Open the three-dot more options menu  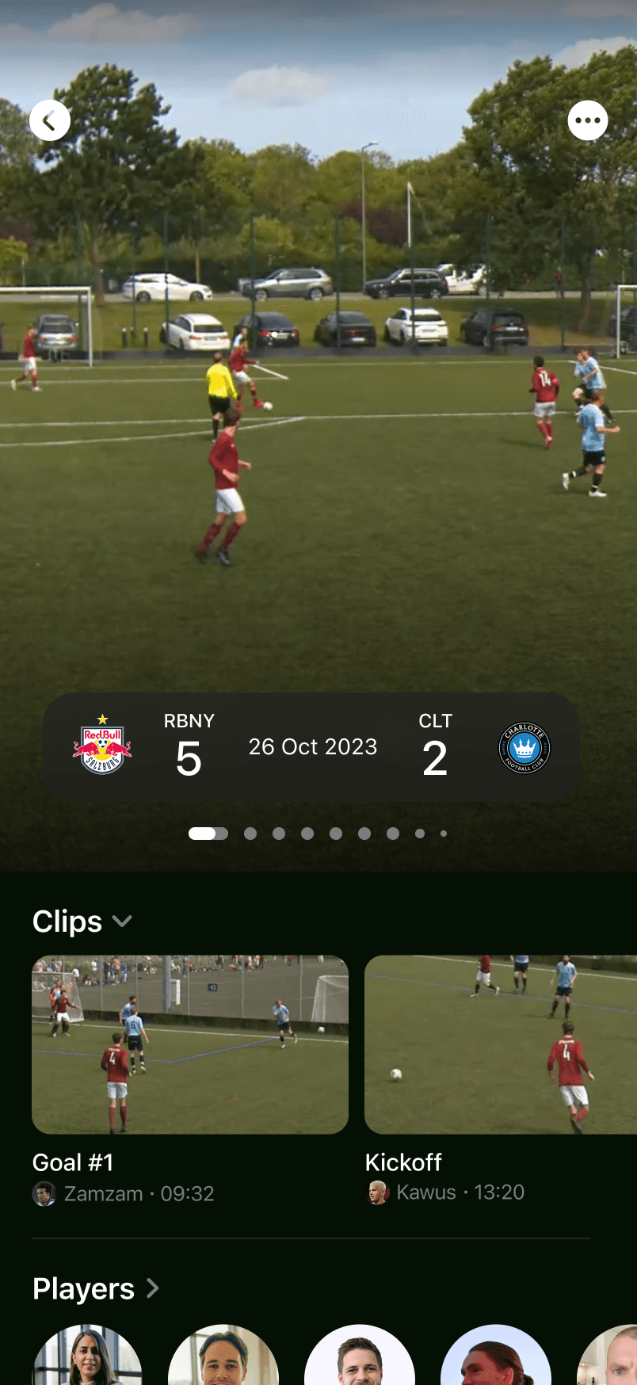pos(588,120)
